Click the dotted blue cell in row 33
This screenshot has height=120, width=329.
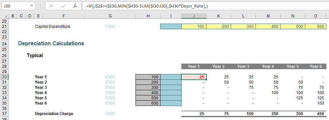[x=171, y=93]
